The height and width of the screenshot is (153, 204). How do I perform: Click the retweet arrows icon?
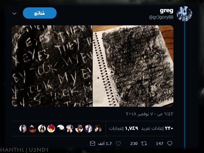point(144,143)
